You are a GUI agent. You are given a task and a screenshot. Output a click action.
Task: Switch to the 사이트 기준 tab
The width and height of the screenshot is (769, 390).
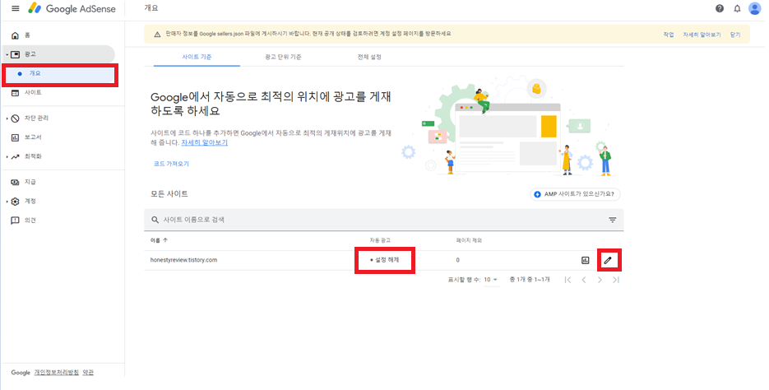(197, 57)
